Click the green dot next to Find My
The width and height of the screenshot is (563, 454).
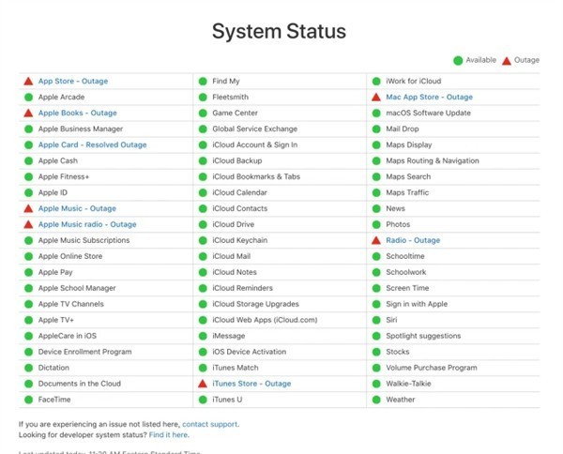click(203, 82)
